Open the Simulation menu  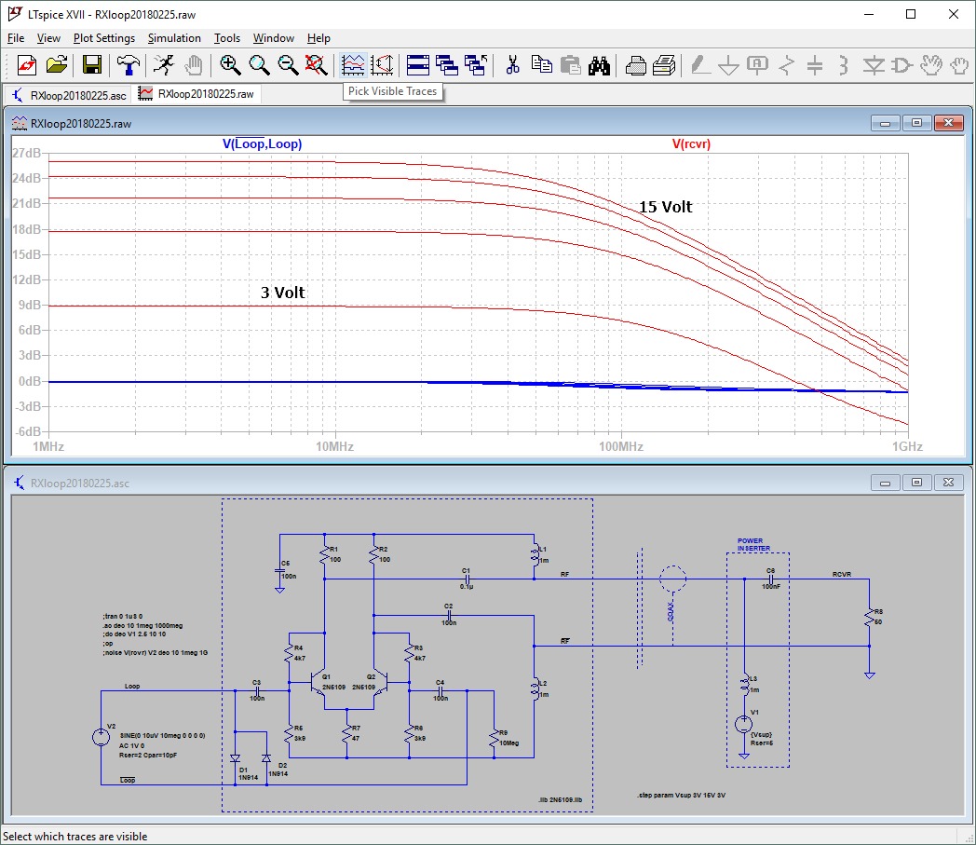point(174,38)
